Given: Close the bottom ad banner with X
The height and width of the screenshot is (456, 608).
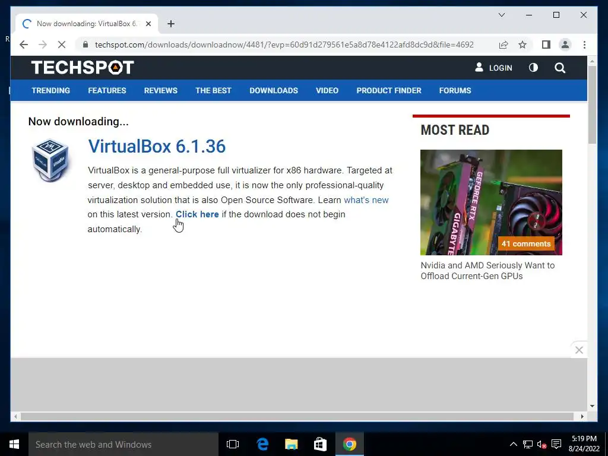Looking at the screenshot, I should (x=579, y=350).
